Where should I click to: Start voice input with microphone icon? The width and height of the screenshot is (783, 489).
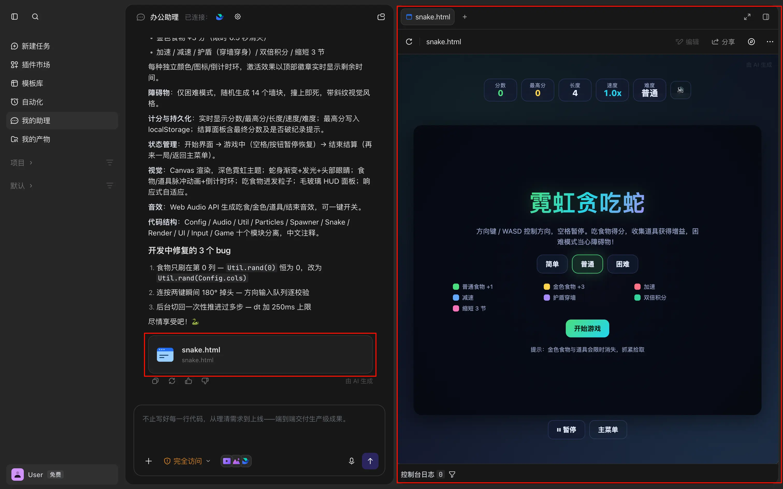pos(351,461)
